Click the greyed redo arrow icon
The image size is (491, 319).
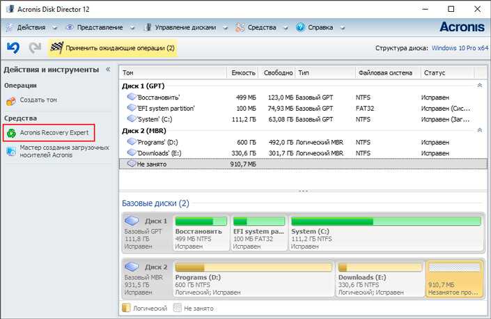tap(35, 48)
